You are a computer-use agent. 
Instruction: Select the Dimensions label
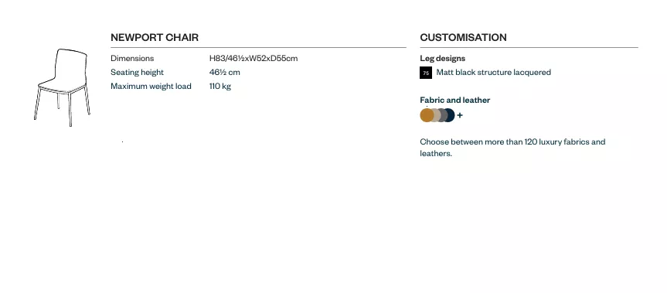132,58
